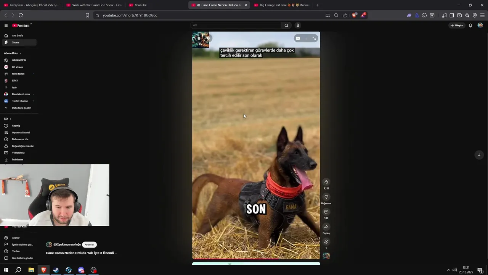Open Traffic Channel subscription
The image size is (488, 275).
coord(20,101)
